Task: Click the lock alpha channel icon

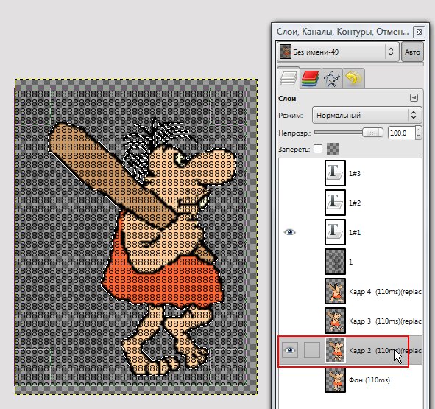Action: click(x=333, y=149)
